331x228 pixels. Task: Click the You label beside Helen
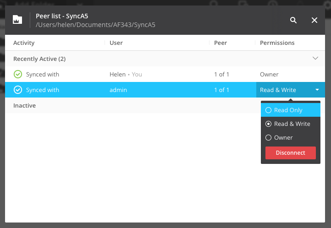click(137, 74)
